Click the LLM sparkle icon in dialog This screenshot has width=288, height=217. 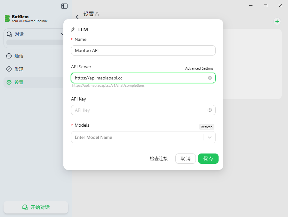[x=73, y=29]
